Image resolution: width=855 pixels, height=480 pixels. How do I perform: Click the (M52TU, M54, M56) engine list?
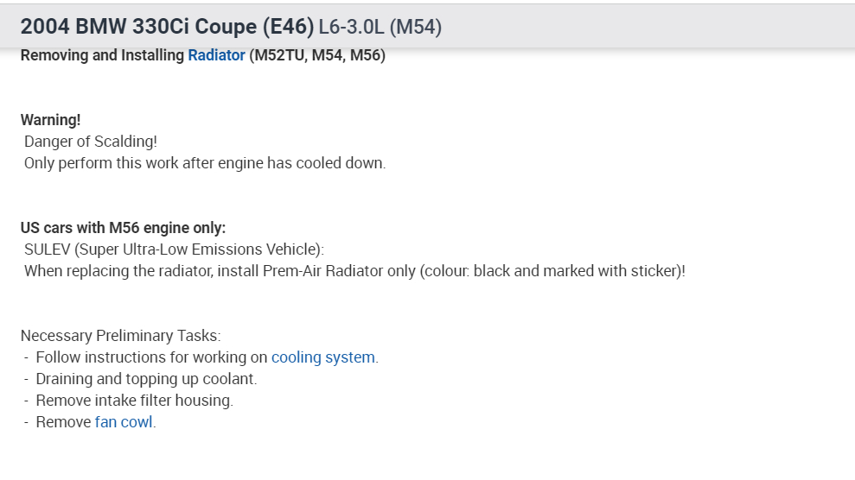316,56
